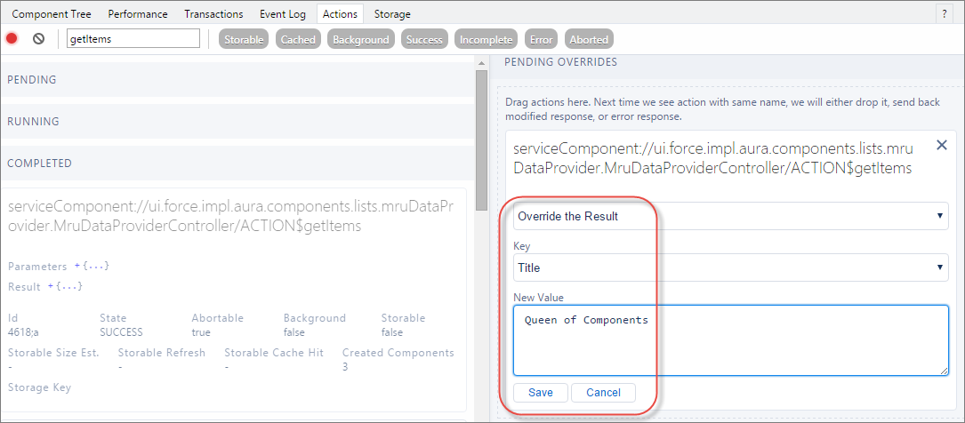Image resolution: width=965 pixels, height=423 pixels.
Task: Clear the actions list with the clear icon
Action: click(39, 39)
